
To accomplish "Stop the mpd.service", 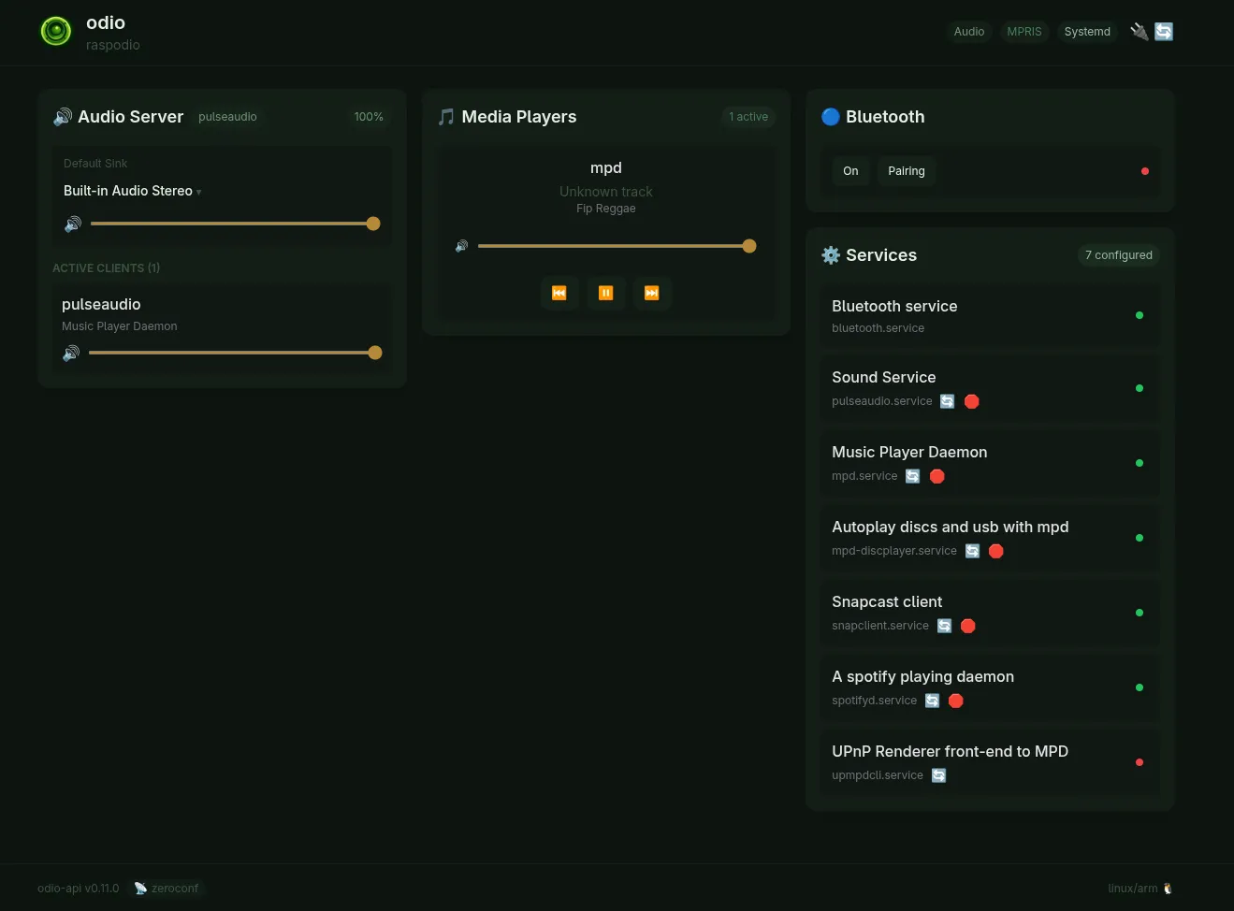I will click(937, 476).
